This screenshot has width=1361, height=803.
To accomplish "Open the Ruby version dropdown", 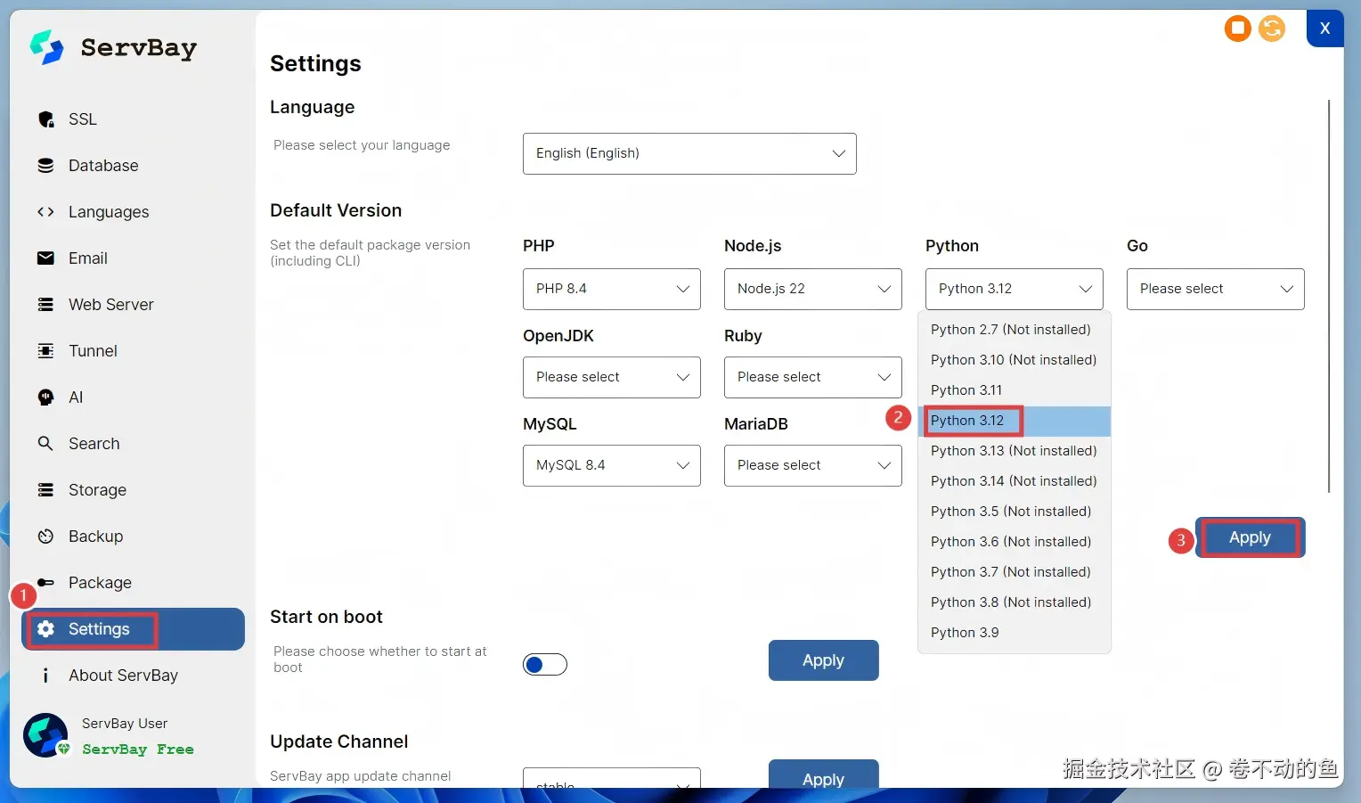I will [813, 377].
